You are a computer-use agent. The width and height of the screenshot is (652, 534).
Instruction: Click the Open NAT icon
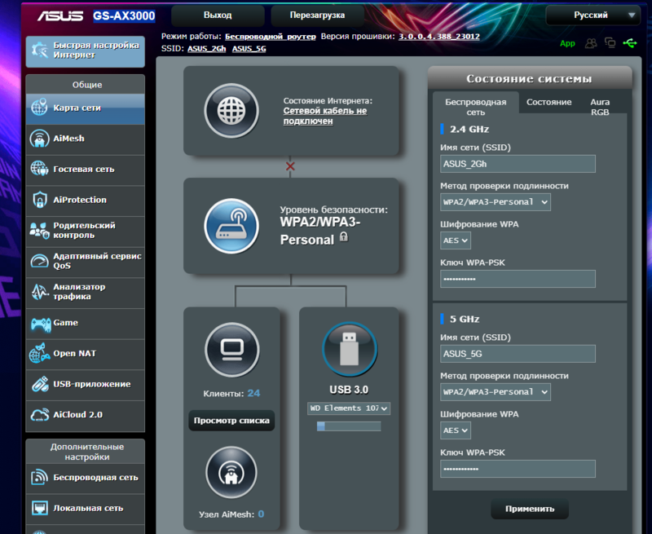(39, 354)
